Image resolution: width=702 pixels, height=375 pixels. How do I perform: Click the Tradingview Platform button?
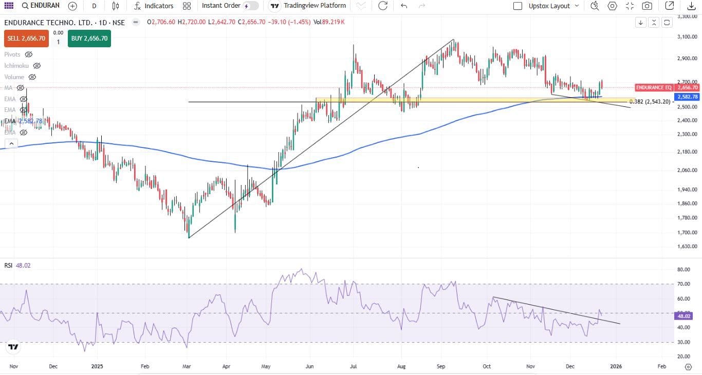tap(308, 6)
